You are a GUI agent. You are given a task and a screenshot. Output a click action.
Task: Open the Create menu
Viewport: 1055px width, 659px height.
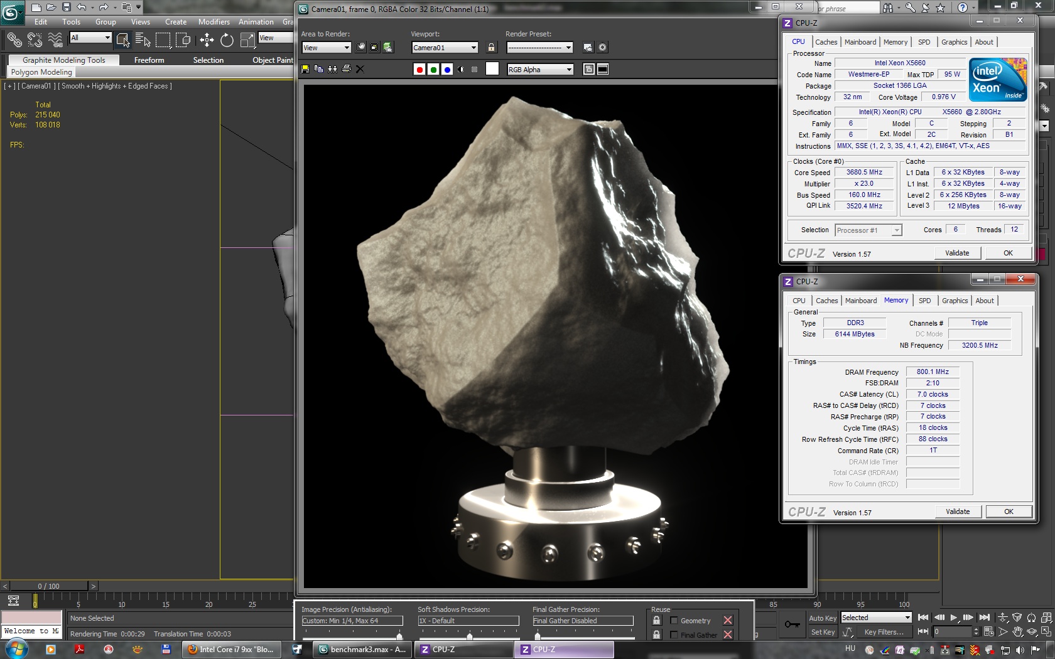176,22
